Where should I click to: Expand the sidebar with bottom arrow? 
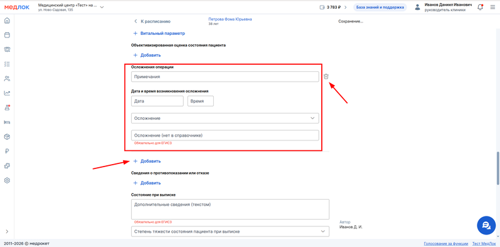point(7,231)
